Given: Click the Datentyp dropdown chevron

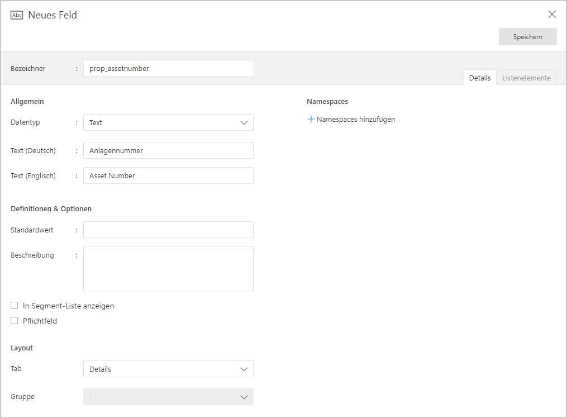Looking at the screenshot, I should point(244,122).
